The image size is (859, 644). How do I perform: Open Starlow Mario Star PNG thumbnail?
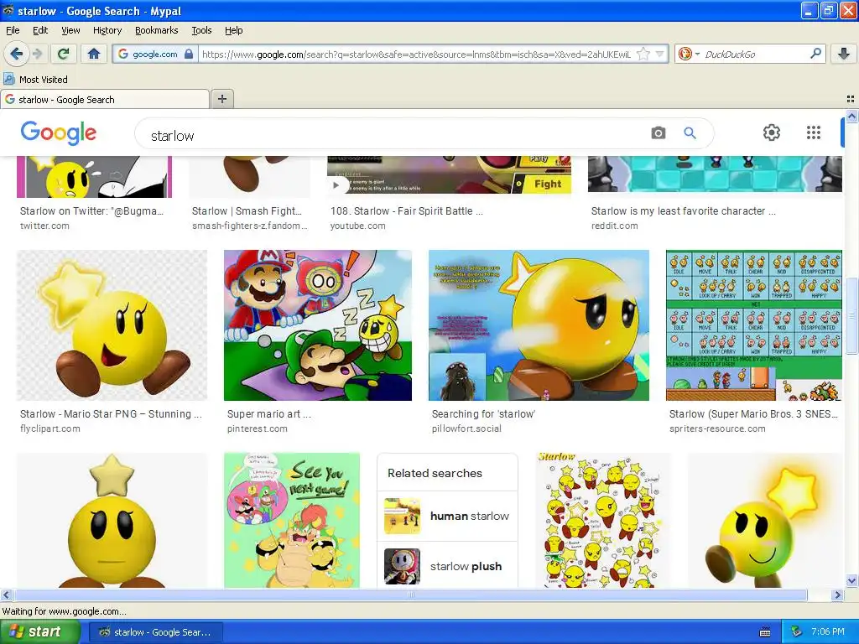(112, 325)
